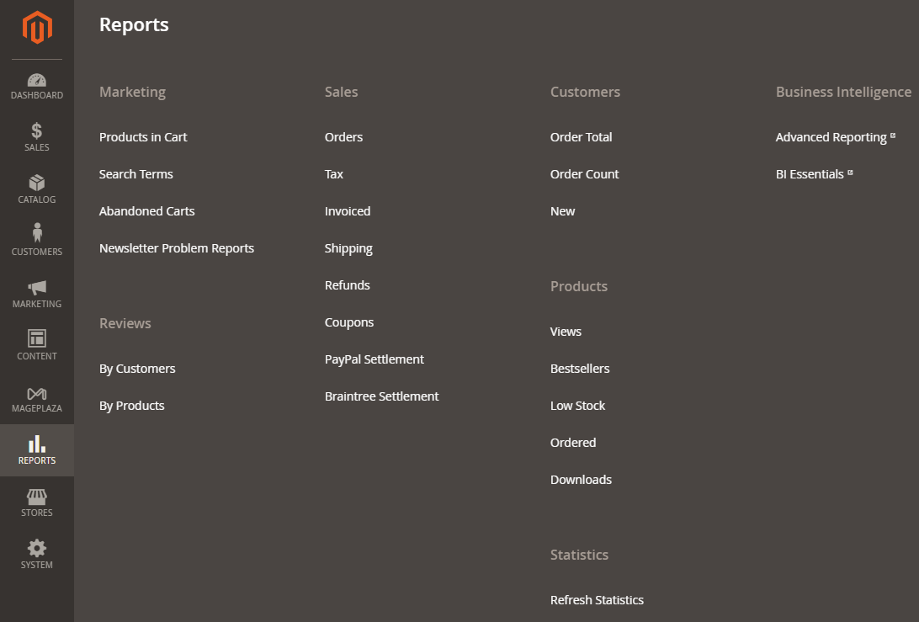The image size is (919, 622).
Task: Open the System gear icon
Action: [x=37, y=548]
